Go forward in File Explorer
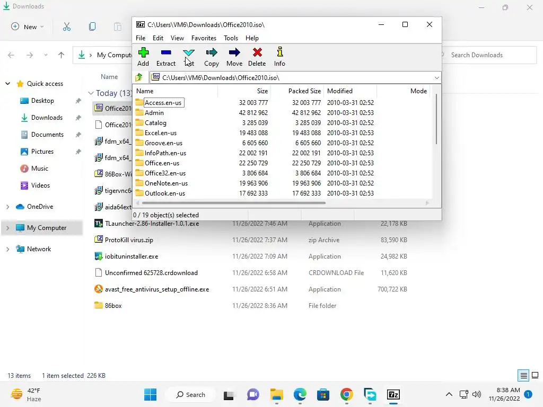Image resolution: width=543 pixels, height=407 pixels. [x=30, y=55]
